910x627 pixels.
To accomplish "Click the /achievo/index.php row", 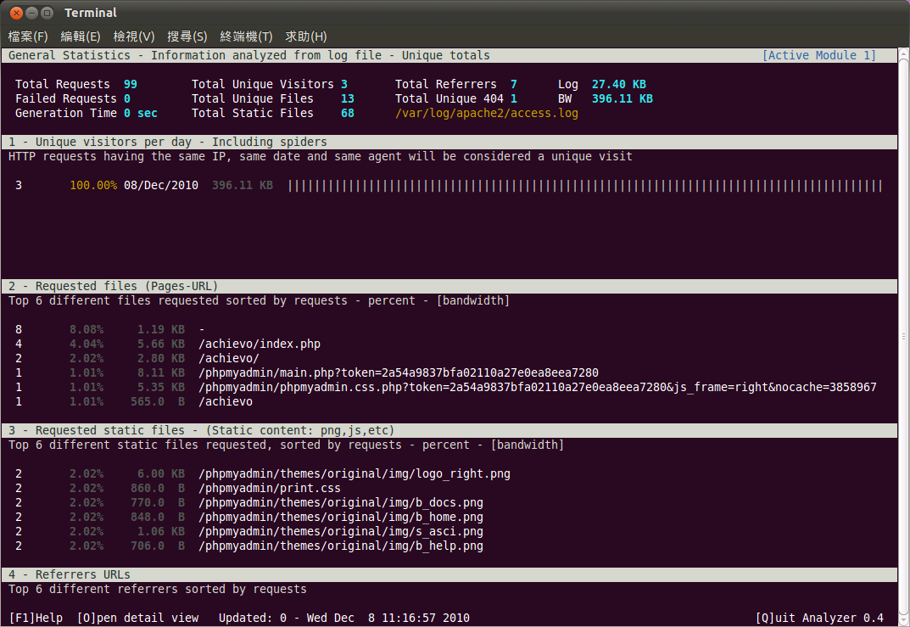I will tap(449, 344).
